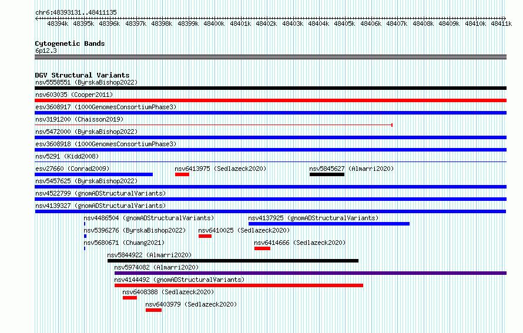This screenshot has height=333, width=523.
Task: Select the nsv5844922 (Almarri2020) label
Action: pos(149,255)
